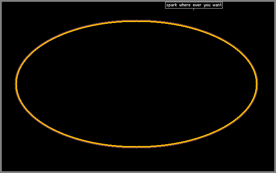This screenshot has height=173, width=276.
Task: Click the word "where" on the sign label
Action: click(185, 5)
